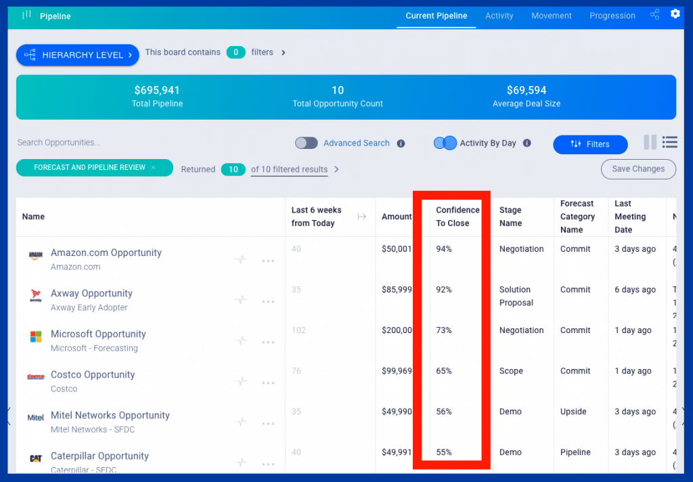Toggle the Activity By Day switch
Screen dimensions: 693x482
pyautogui.click(x=445, y=143)
